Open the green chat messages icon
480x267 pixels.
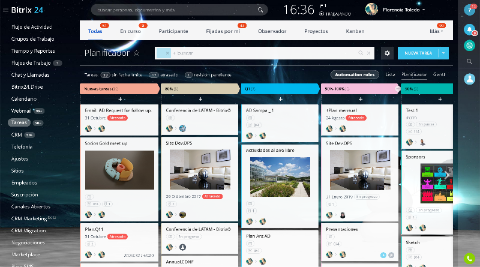469,46
